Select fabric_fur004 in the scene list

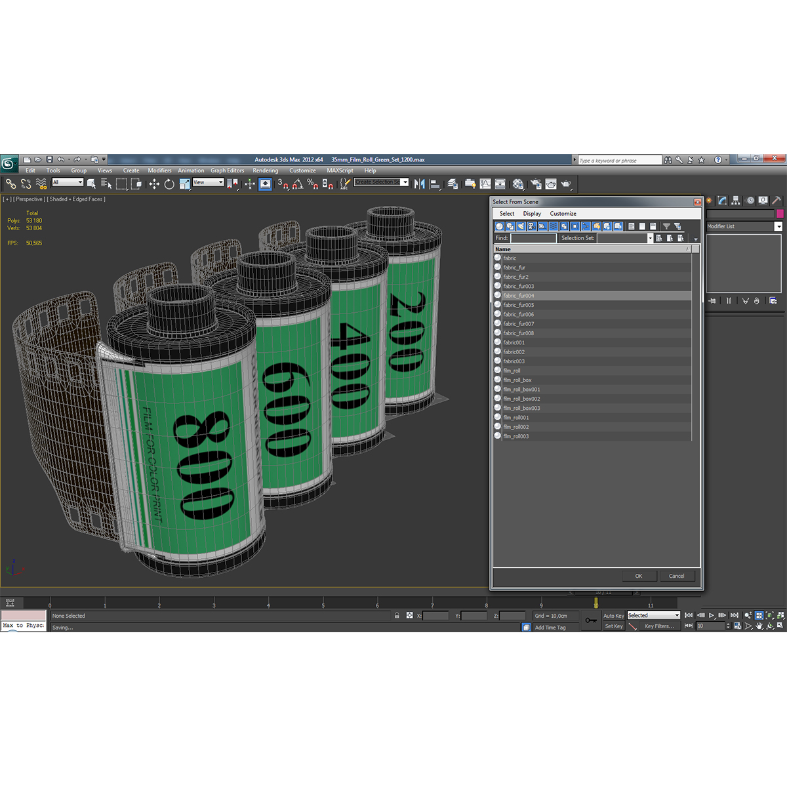point(592,296)
